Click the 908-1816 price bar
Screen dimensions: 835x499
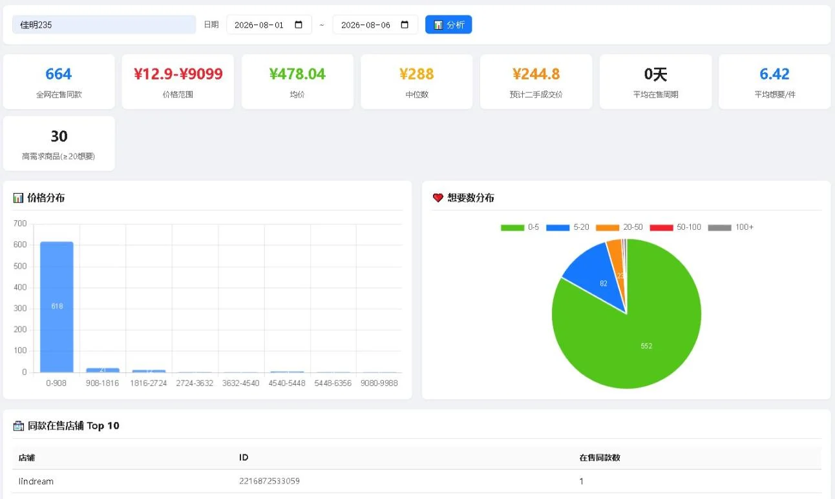tap(103, 370)
